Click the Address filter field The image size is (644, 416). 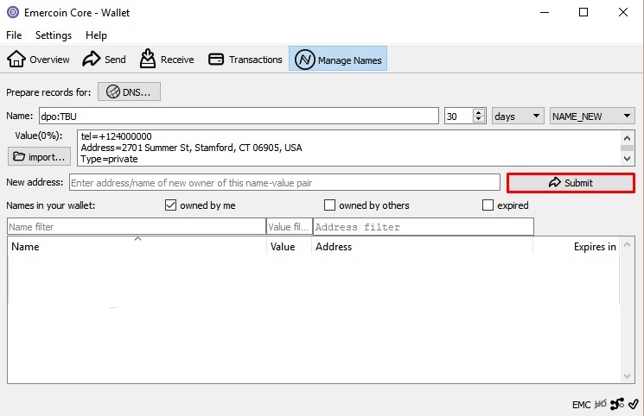click(424, 226)
